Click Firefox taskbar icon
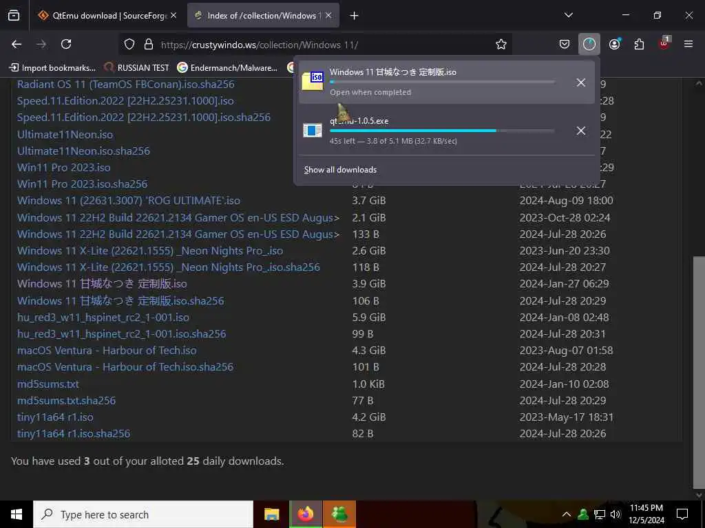The image size is (705, 528). (306, 514)
